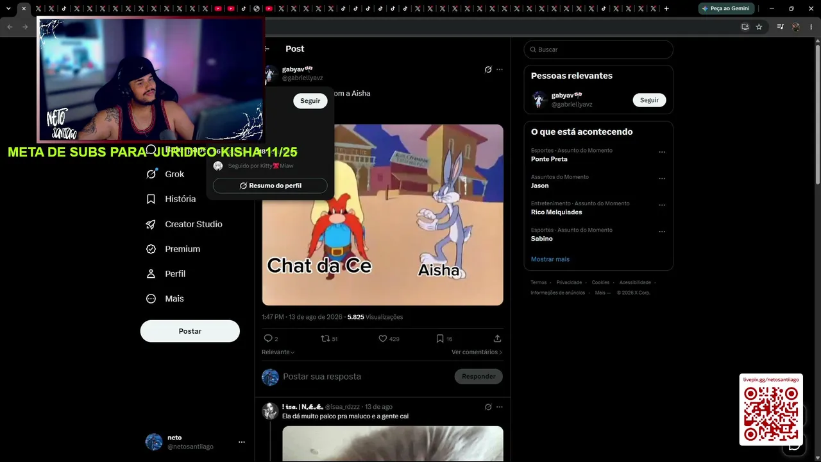Click the 5.825 Visualizações count
Screen dimensions: 821x462
375,317
